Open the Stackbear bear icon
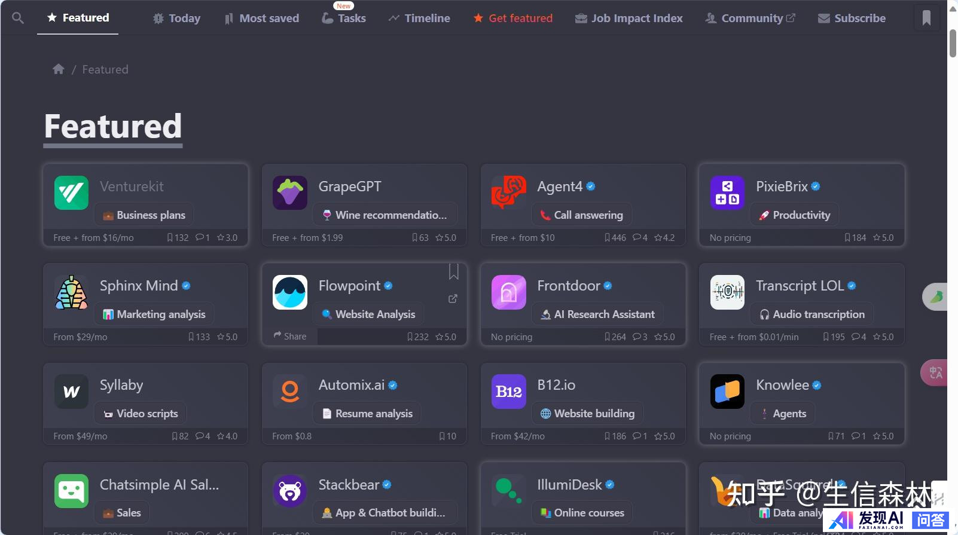The width and height of the screenshot is (958, 535). pyautogui.click(x=290, y=491)
